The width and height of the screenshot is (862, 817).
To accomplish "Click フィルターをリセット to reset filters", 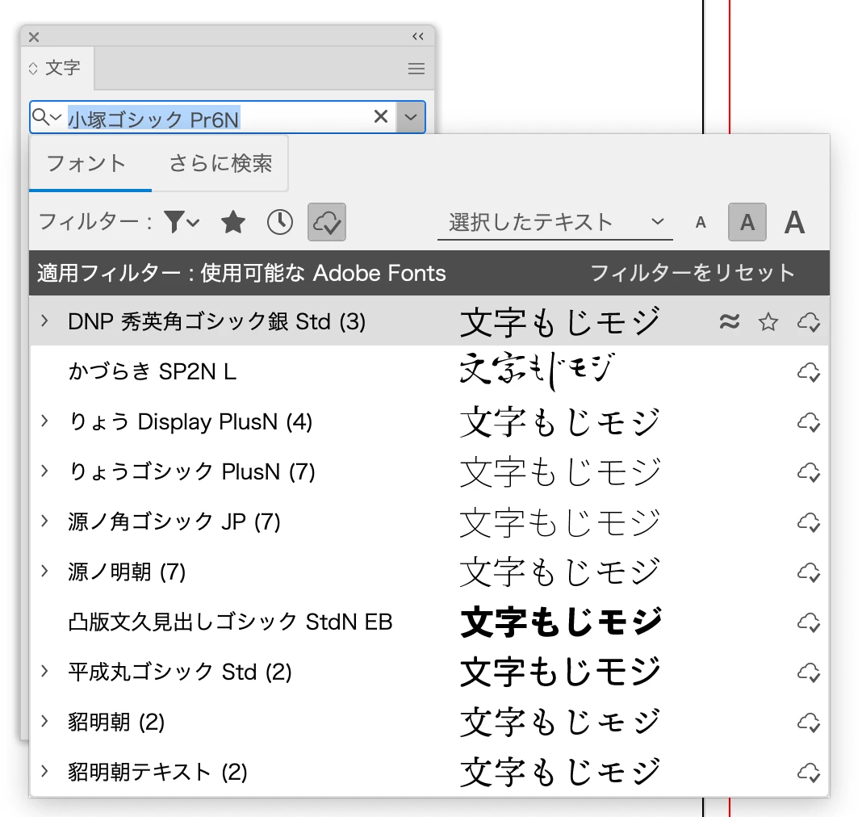I will pyautogui.click(x=693, y=273).
